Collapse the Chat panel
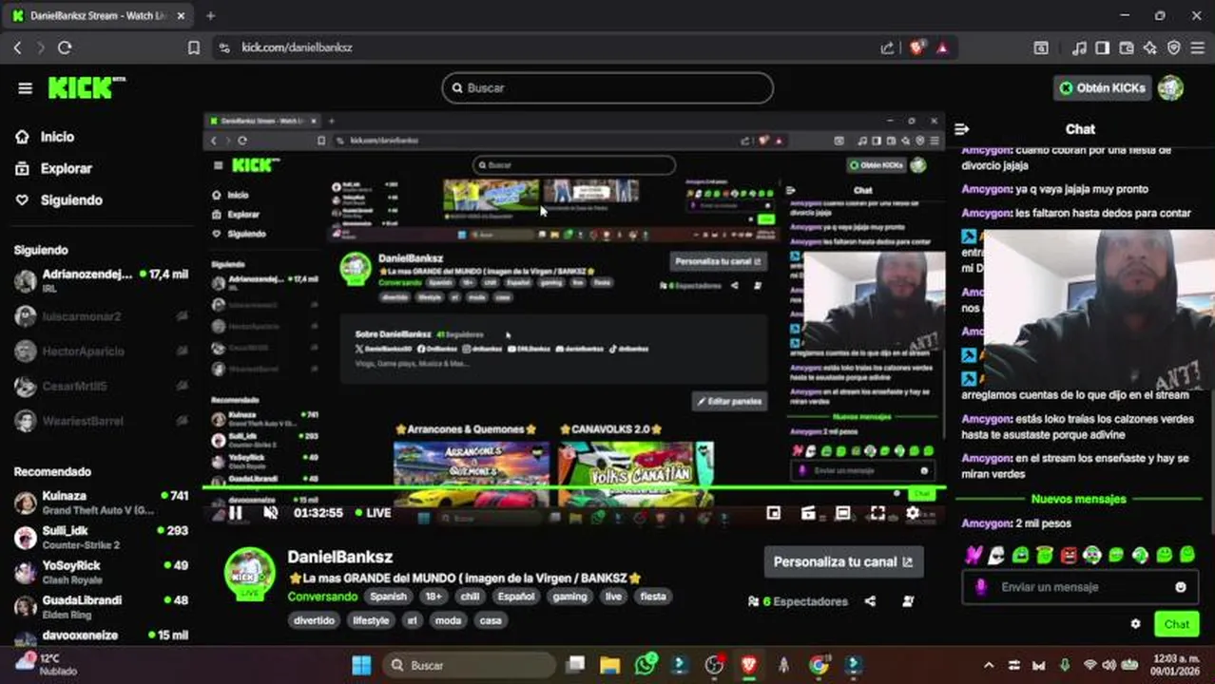Image resolution: width=1215 pixels, height=684 pixels. click(962, 129)
